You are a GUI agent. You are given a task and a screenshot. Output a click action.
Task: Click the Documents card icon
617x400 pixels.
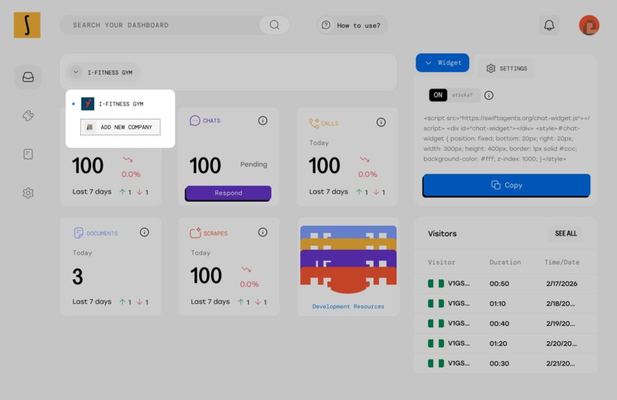78,233
